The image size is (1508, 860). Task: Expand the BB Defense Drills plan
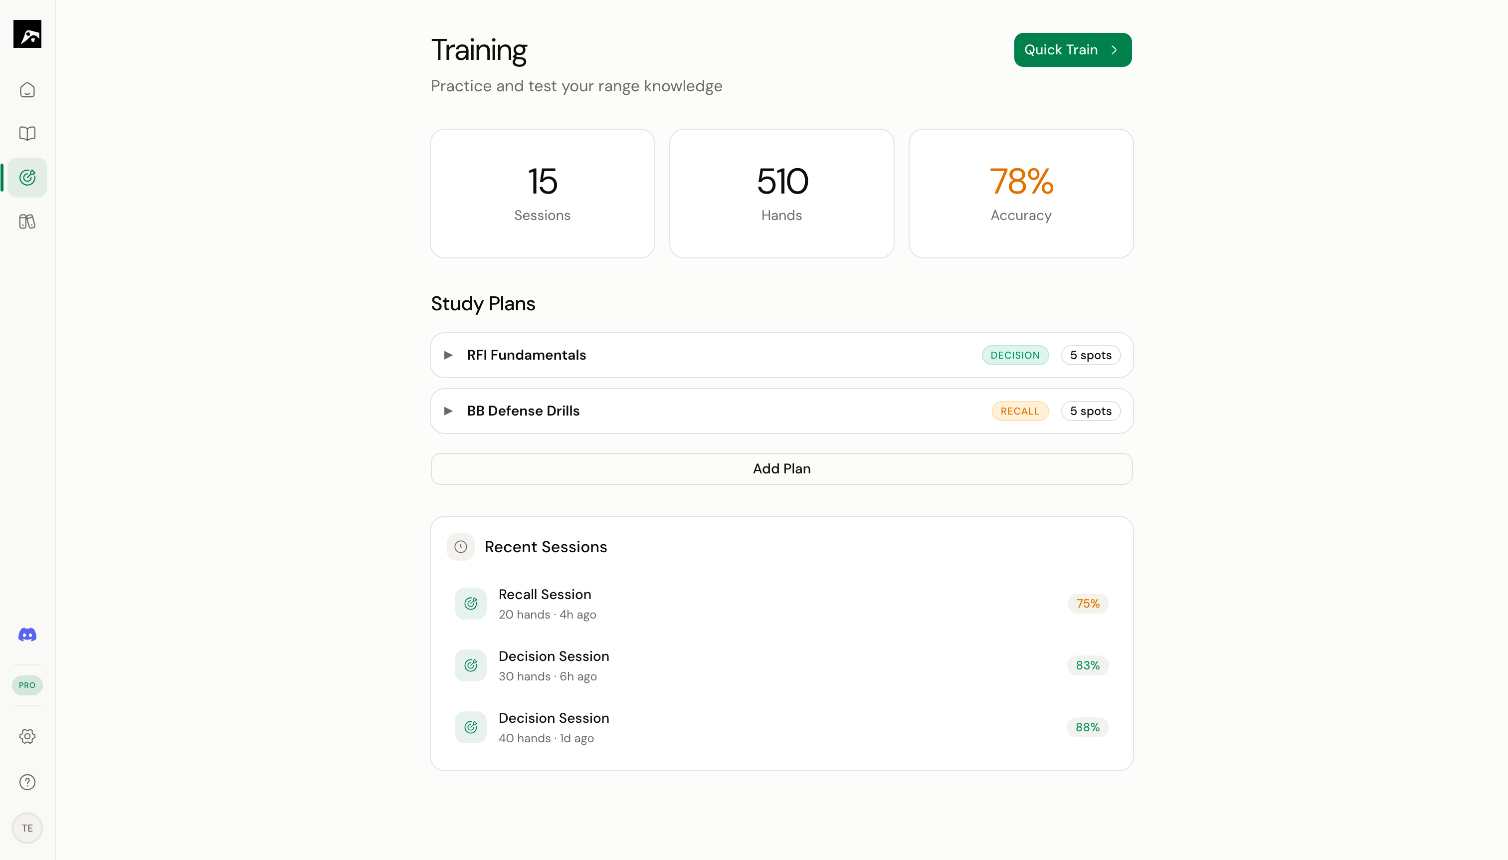click(447, 411)
